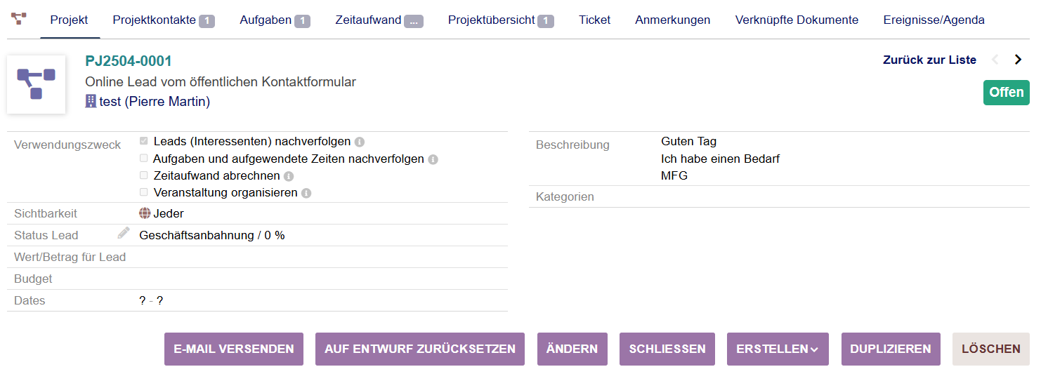Screen dimensions: 1041x381
Task: Click info icon beside Zeitaufwand abrechnen
Action: 289,176
